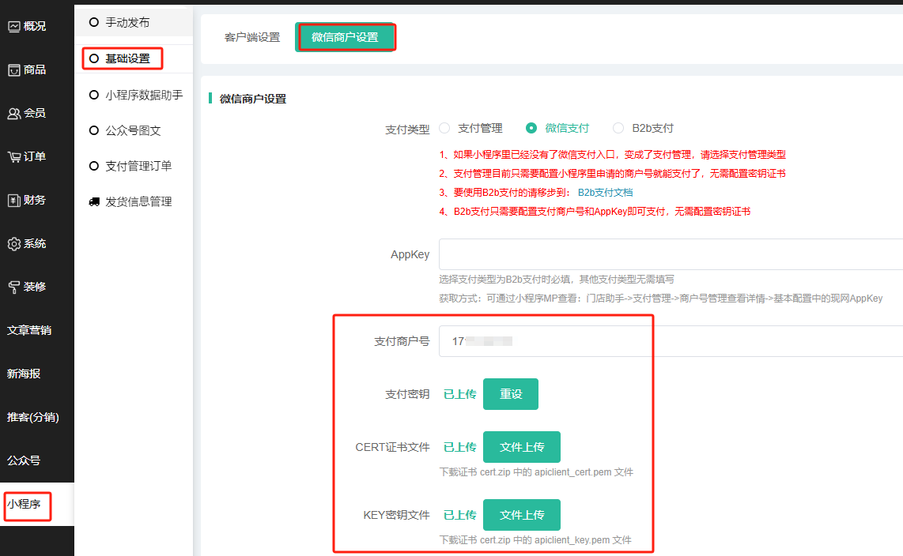Open 会员 via its people icon

[x=14, y=114]
